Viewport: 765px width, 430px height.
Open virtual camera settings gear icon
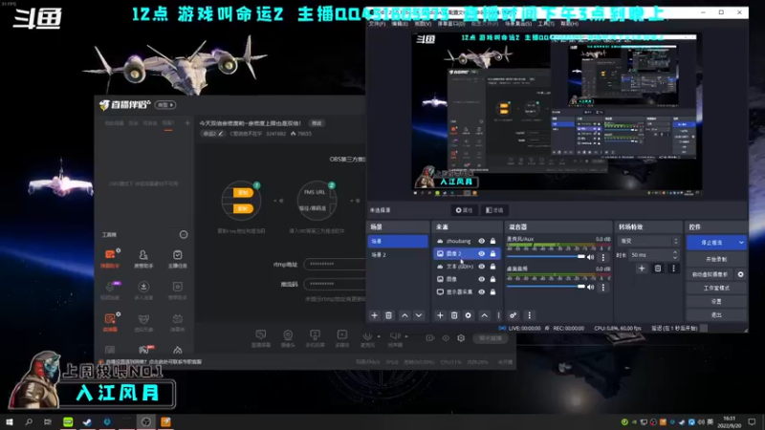pyautogui.click(x=740, y=274)
